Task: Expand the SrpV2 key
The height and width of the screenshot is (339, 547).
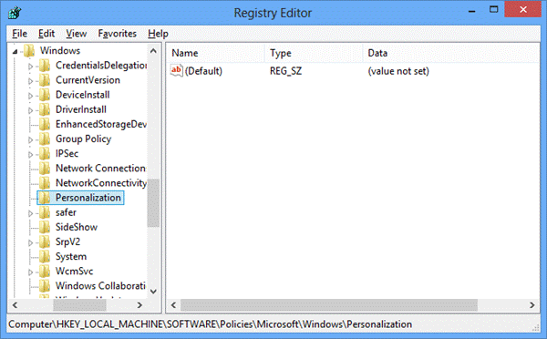Action: (30, 242)
